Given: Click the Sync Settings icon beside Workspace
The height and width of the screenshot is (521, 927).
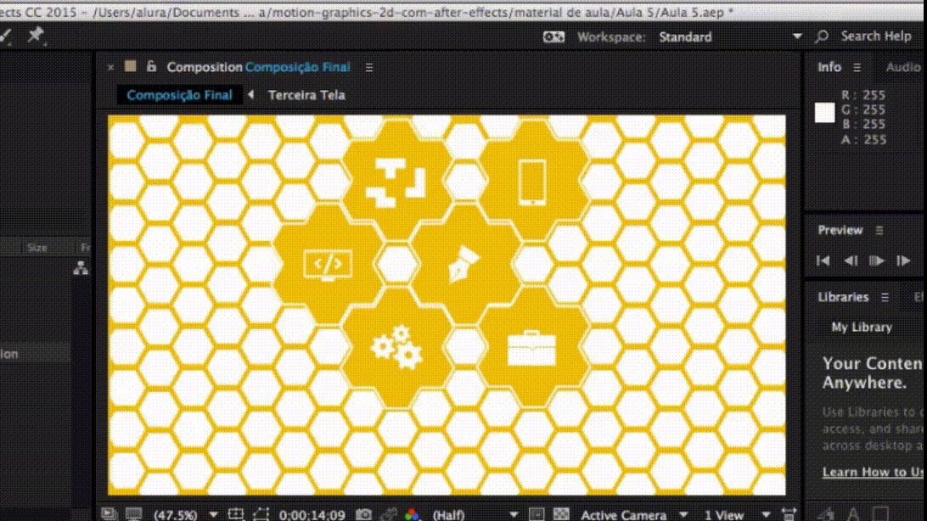Looking at the screenshot, I should point(553,36).
